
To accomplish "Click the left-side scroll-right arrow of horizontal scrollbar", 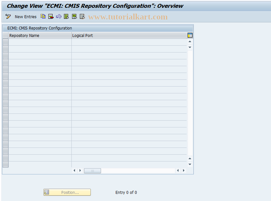I will point(80,171).
